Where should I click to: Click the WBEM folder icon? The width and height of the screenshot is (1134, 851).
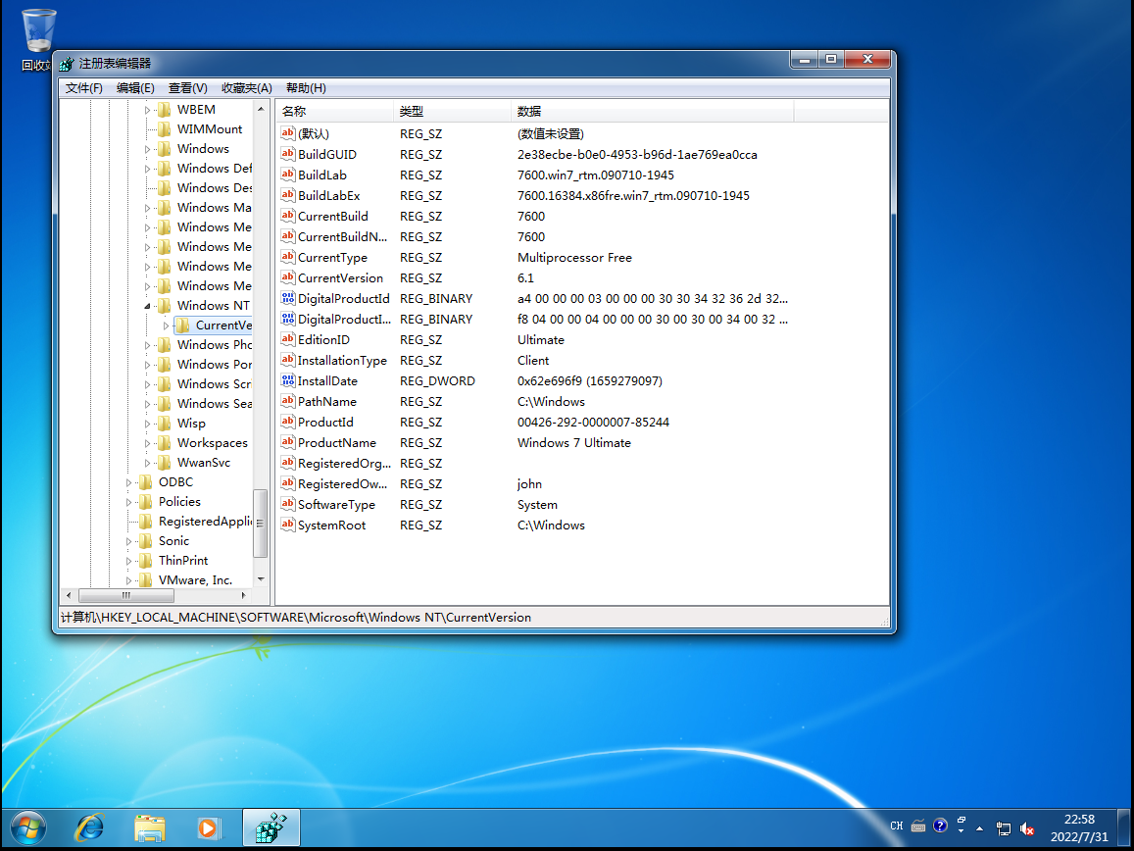coord(164,109)
